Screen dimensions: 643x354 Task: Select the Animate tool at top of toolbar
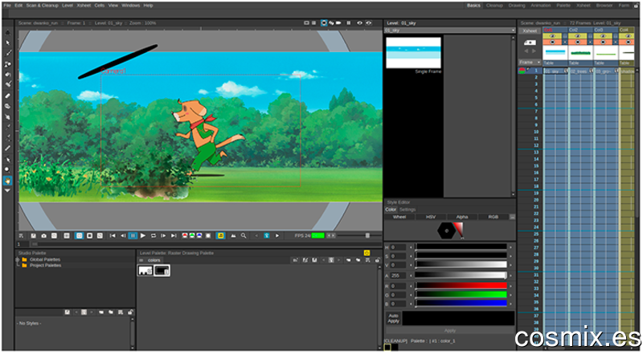pos(7,33)
